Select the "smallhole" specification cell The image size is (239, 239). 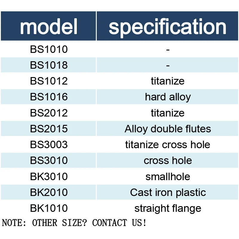(168, 177)
